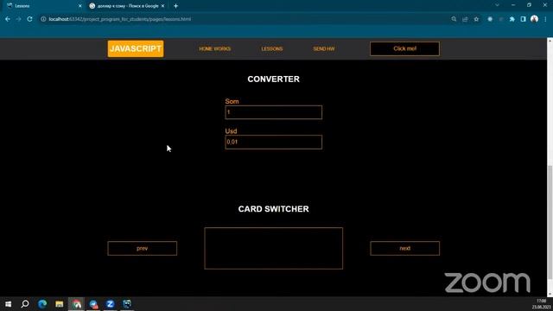The width and height of the screenshot is (553, 311).
Task: Close the Lessons browser tab
Action: [x=79, y=6]
